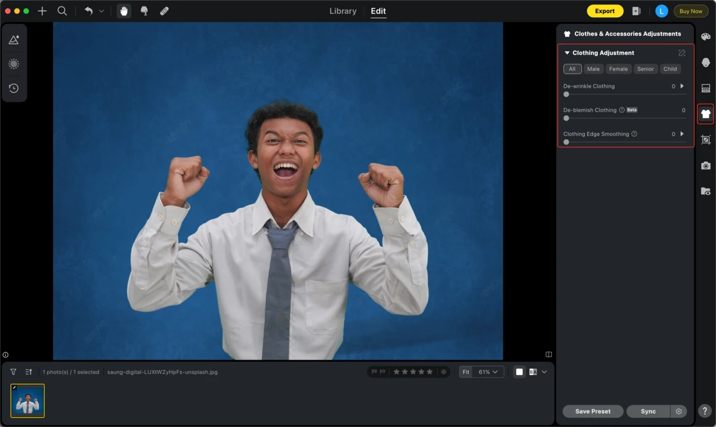Viewport: 716px width, 427px height.
Task: Click the De-blemish Clothing value 0
Action: [x=684, y=110]
